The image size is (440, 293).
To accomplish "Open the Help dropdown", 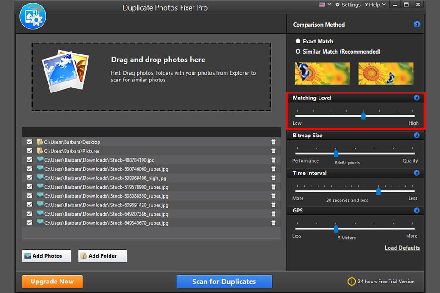I will point(375,5).
